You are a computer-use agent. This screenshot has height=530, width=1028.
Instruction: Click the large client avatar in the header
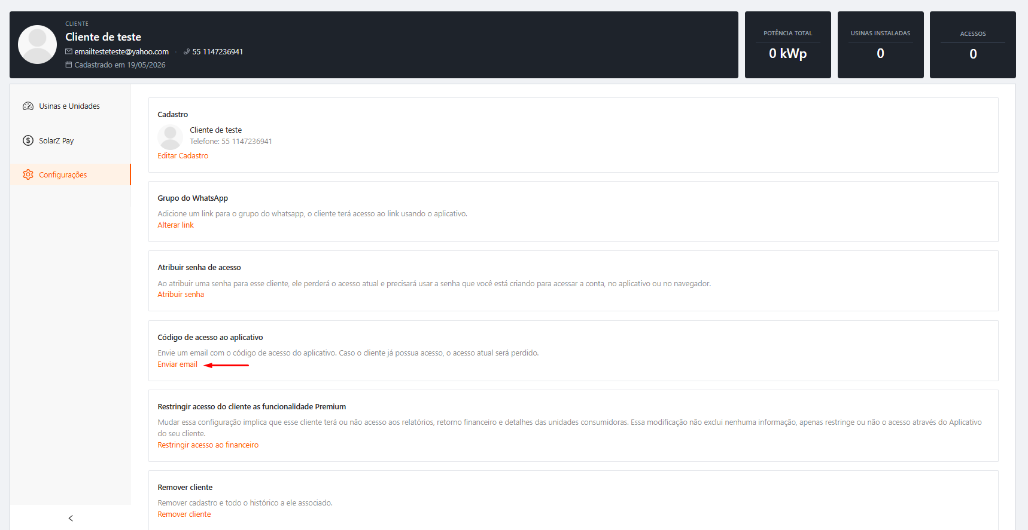38,45
